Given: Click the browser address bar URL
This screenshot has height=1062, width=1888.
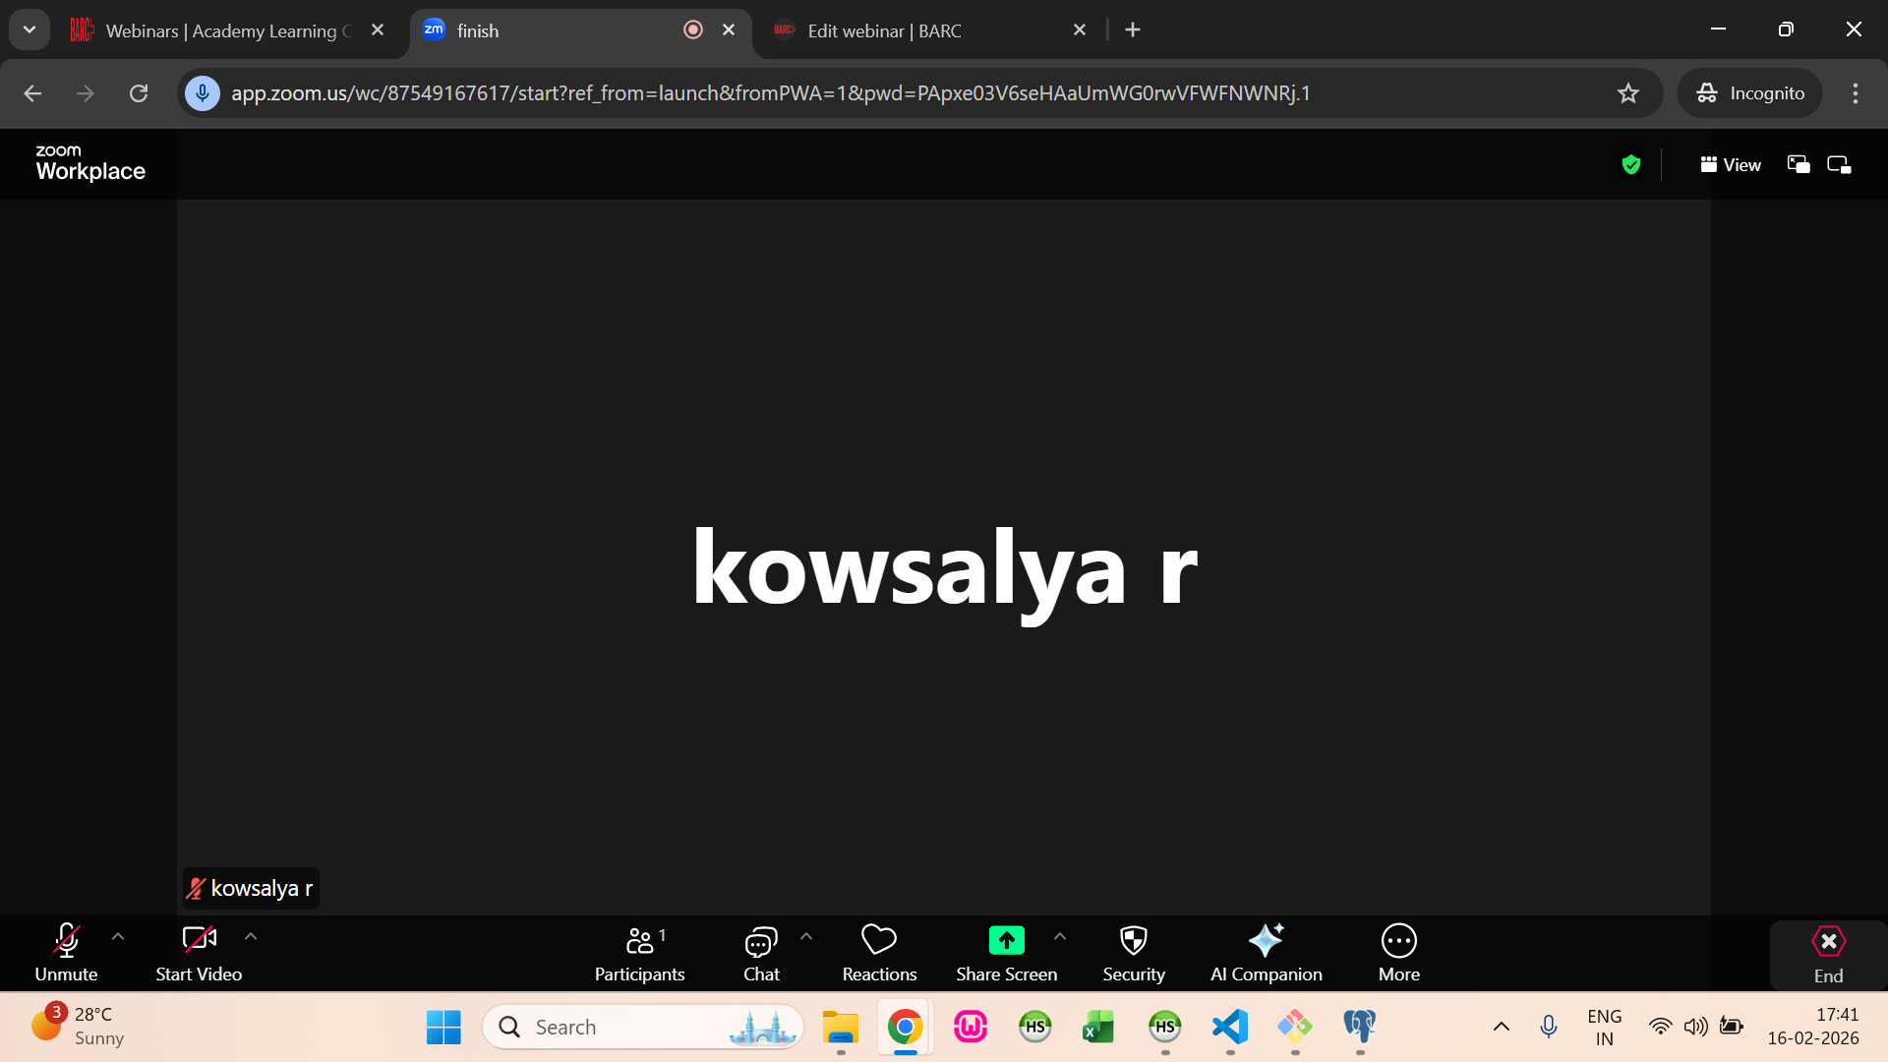Looking at the screenshot, I should 770,93.
